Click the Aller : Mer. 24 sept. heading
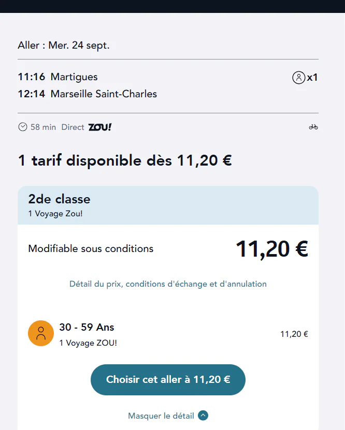345x430 pixels. pos(64,45)
